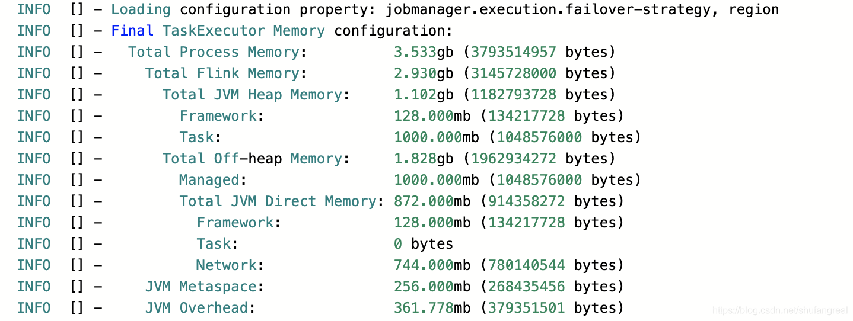The height and width of the screenshot is (321, 853).
Task: Select the 256.000mb metaspace value
Action: 432,287
